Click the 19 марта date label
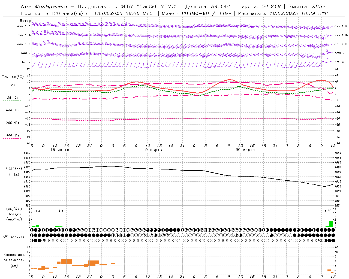Viewport: 349px width, 279px height. [152, 150]
